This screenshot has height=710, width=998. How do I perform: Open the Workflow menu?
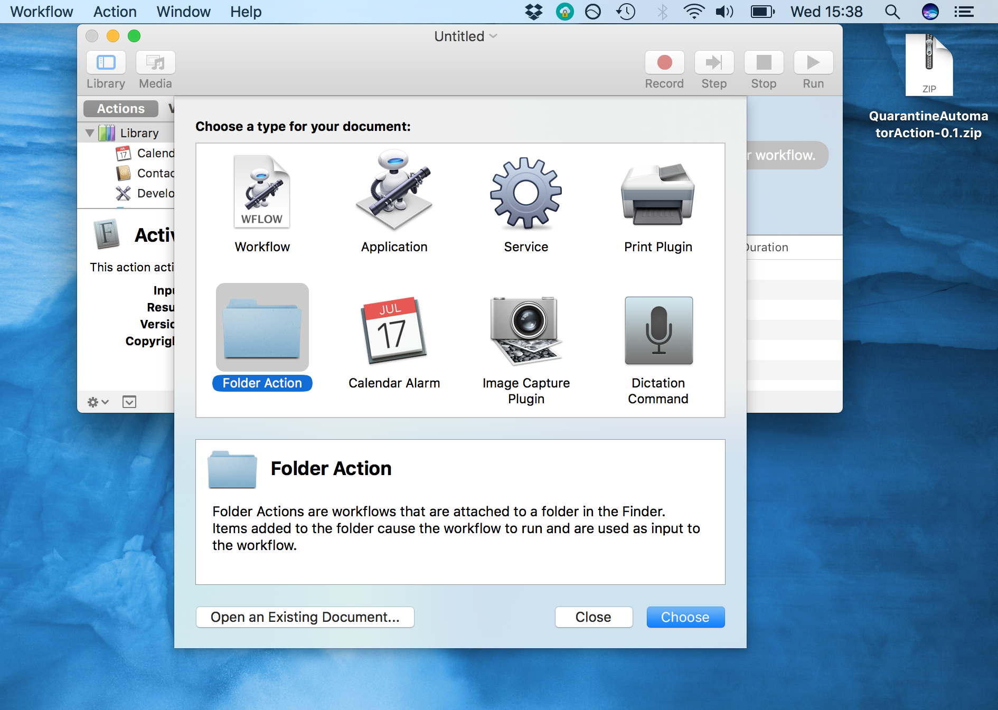[x=41, y=12]
